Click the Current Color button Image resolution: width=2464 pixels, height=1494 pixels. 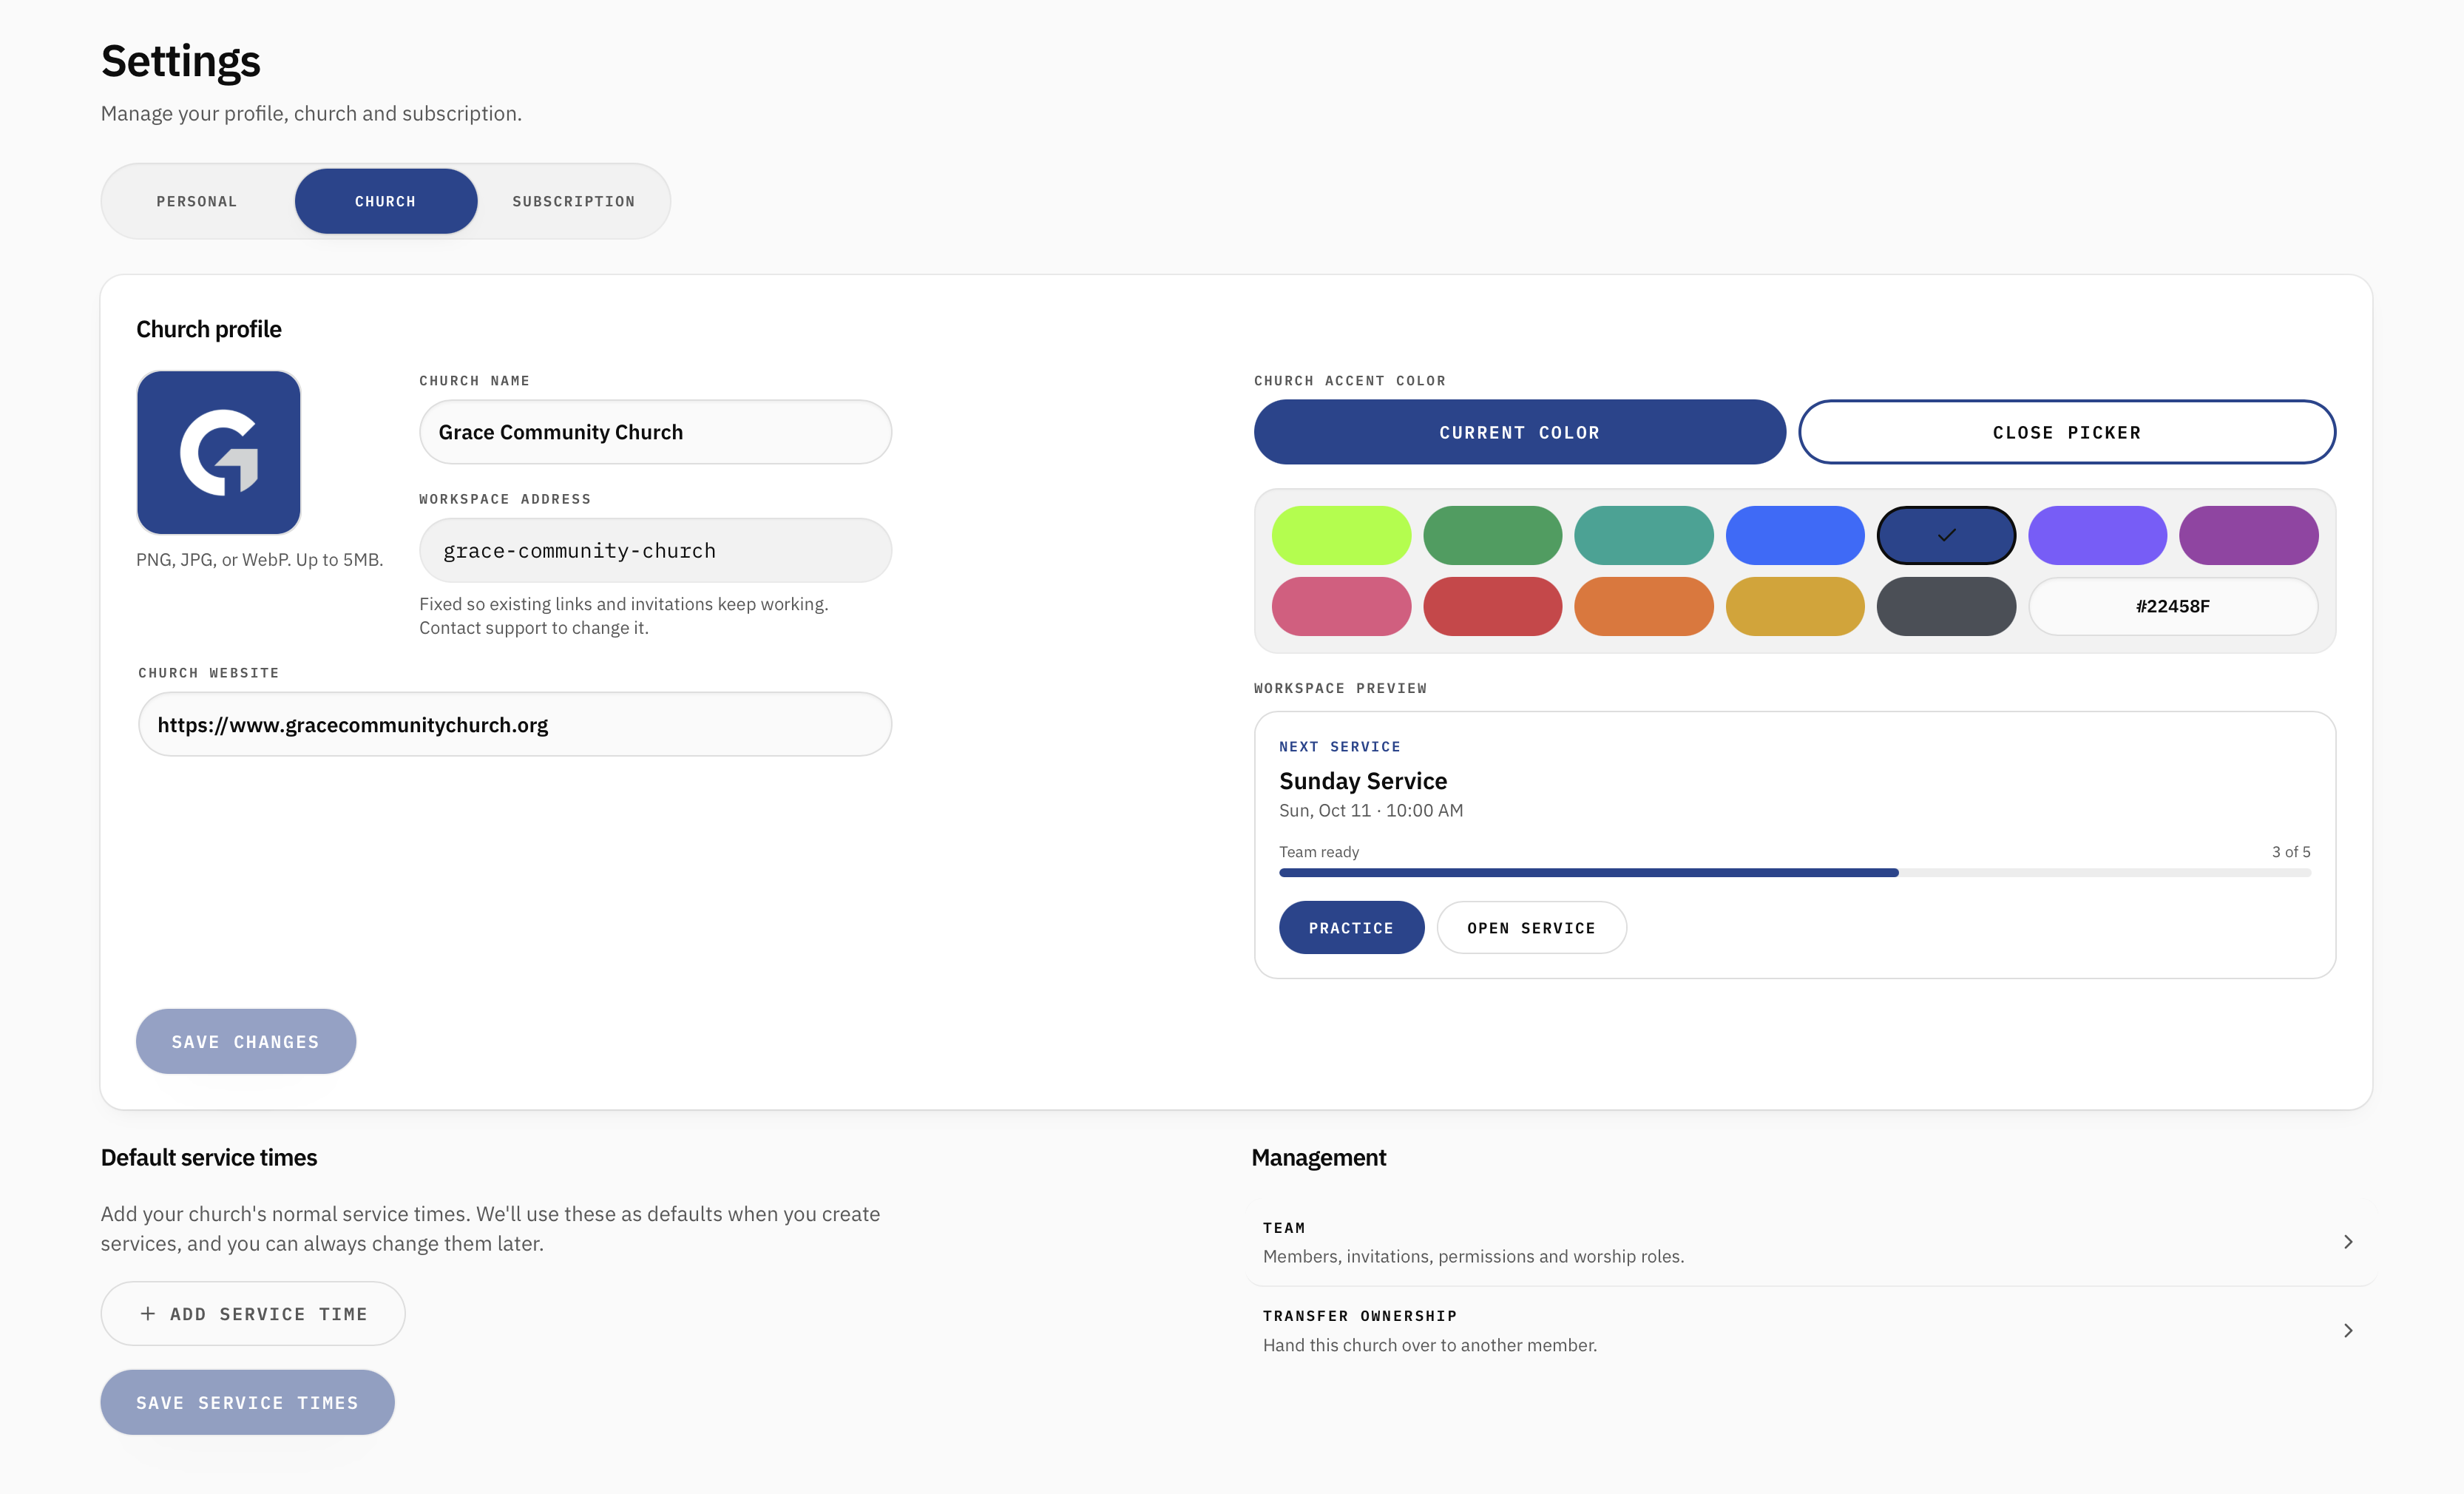click(x=1520, y=432)
